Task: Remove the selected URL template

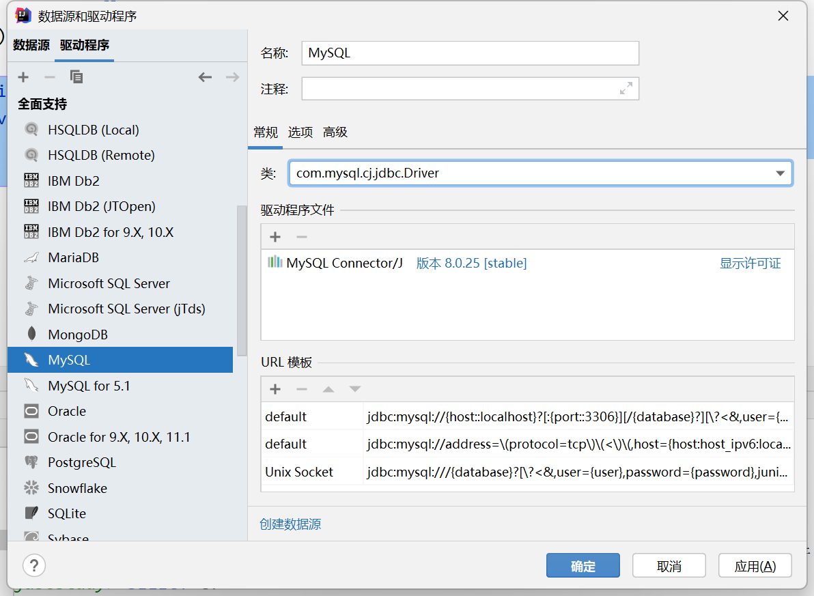Action: coord(302,389)
